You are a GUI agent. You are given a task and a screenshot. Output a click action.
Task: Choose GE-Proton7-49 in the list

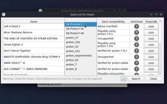click(x=81, y=33)
